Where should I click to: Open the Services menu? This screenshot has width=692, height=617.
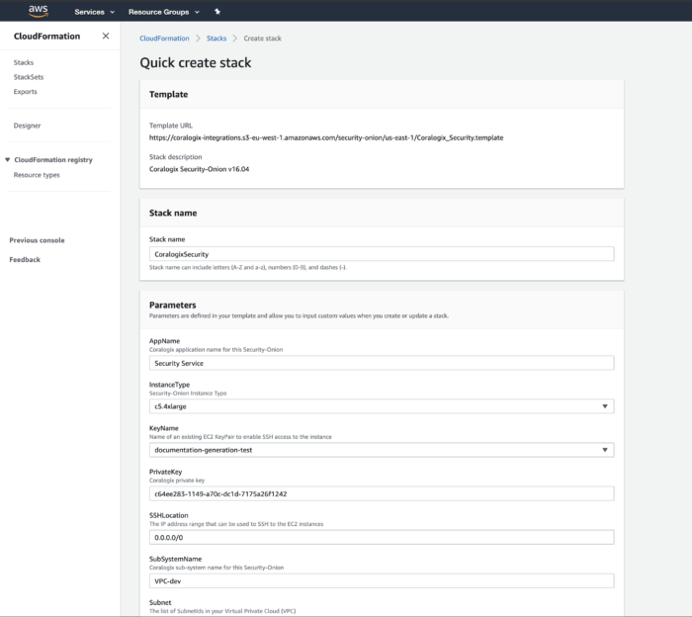click(95, 12)
